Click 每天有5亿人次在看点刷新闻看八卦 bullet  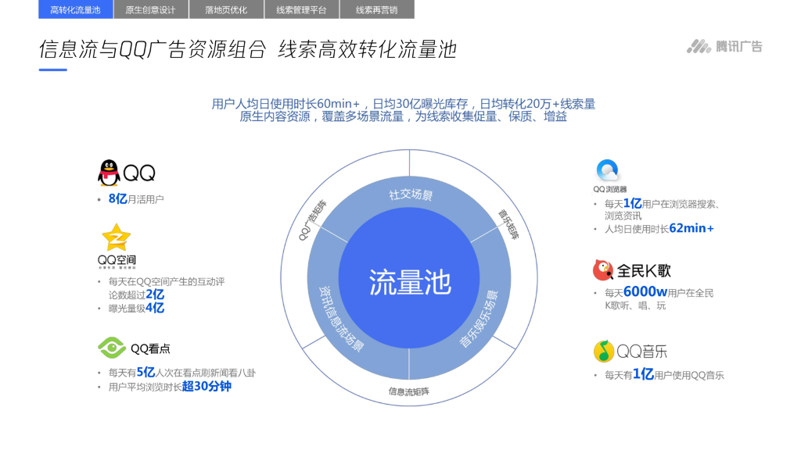click(x=181, y=373)
